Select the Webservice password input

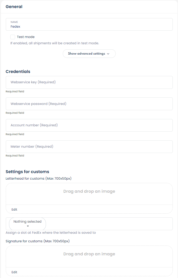(x=89, y=104)
